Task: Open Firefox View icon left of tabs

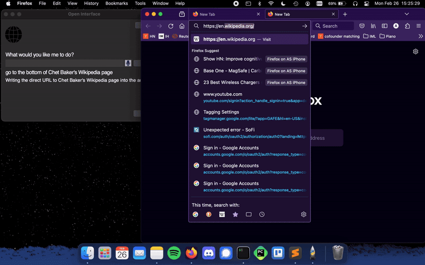Action: click(x=182, y=14)
